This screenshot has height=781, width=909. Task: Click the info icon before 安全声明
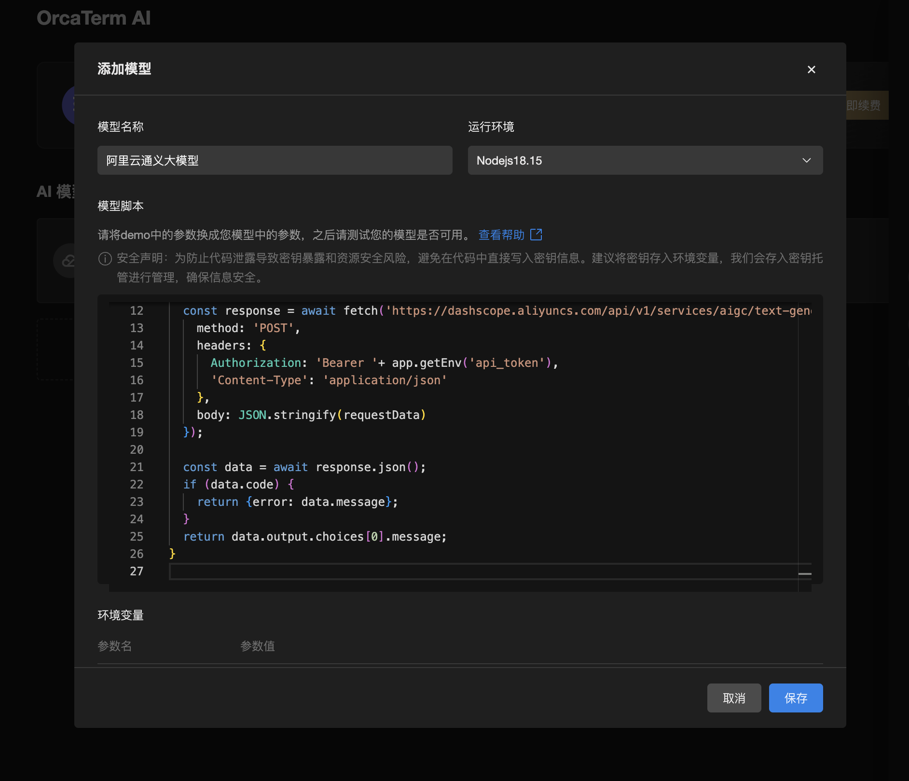pos(105,259)
